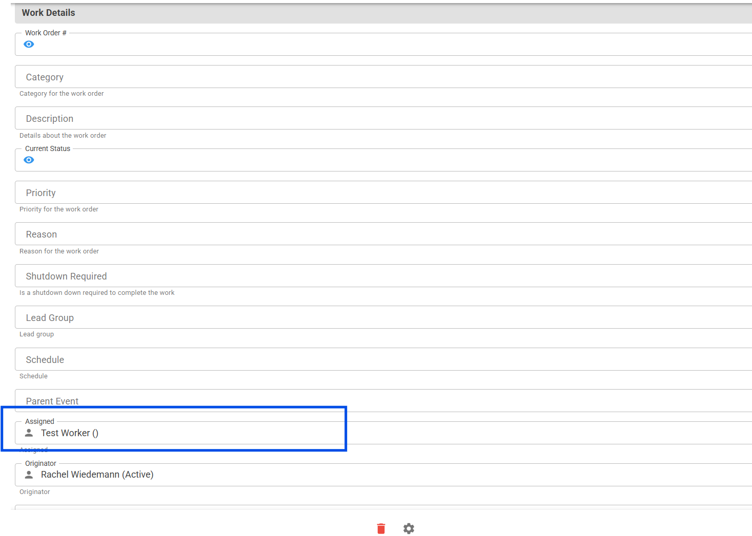752x536 pixels.
Task: Click the 'Details about the work order' hint
Action: point(63,136)
